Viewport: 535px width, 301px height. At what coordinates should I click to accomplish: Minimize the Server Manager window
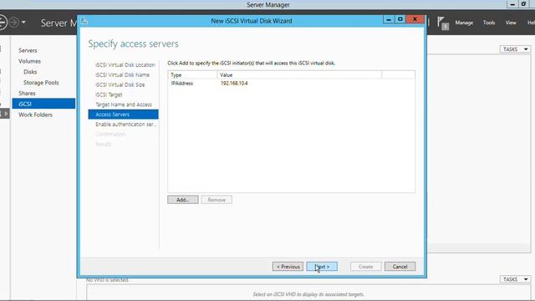[512, 4]
